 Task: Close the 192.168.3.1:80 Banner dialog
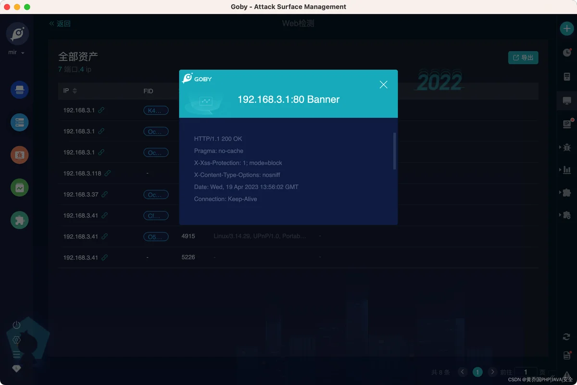point(383,85)
